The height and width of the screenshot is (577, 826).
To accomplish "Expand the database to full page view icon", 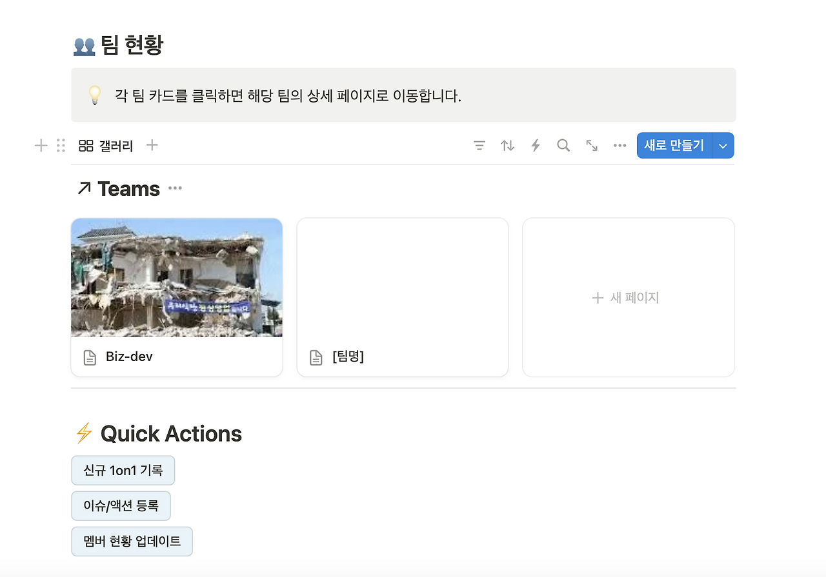I will (x=592, y=145).
